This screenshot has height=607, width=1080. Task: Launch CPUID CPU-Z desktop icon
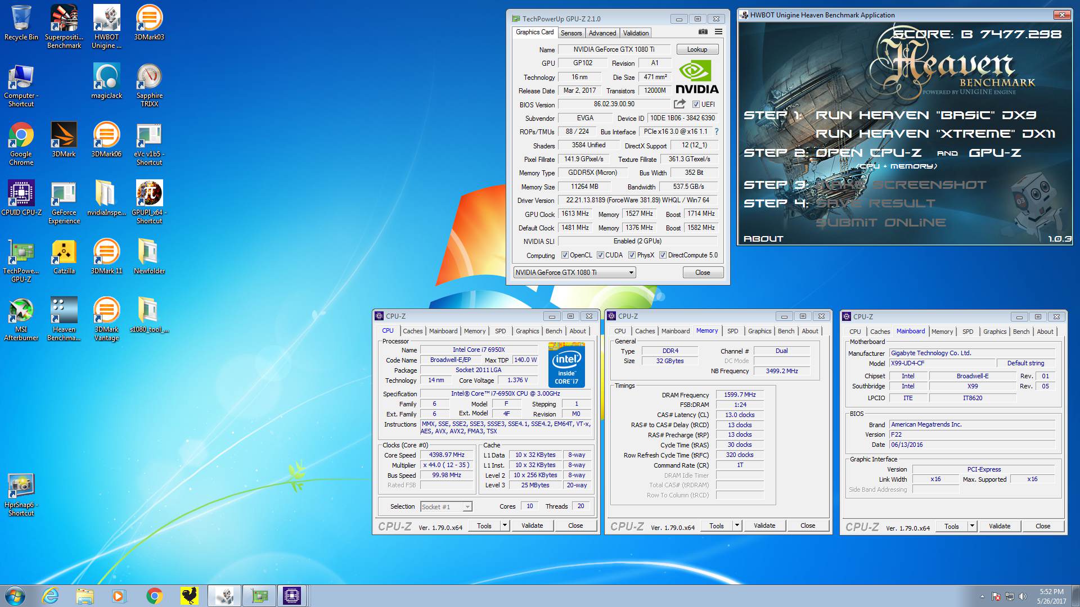tap(21, 198)
